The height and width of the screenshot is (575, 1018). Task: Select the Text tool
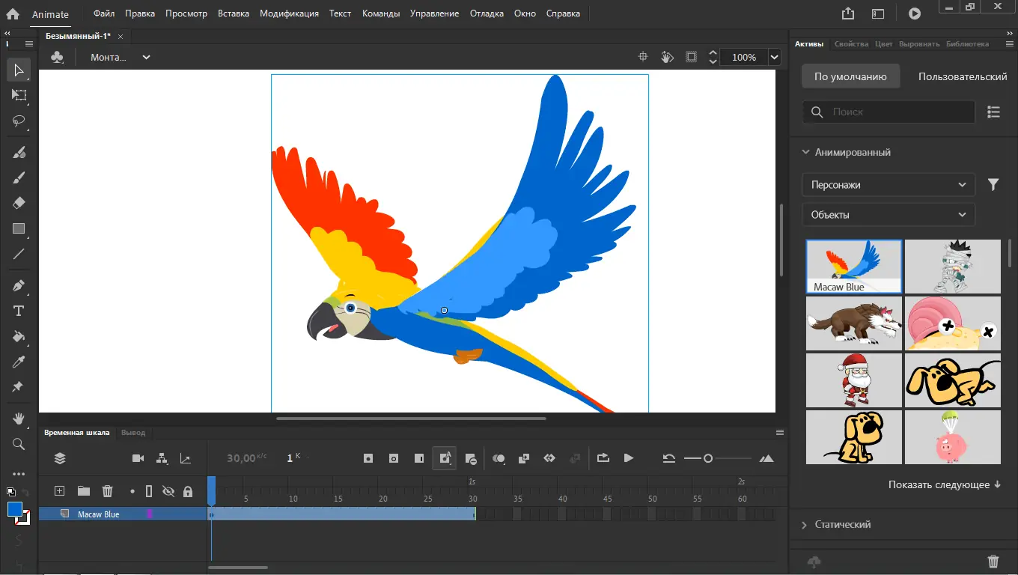pos(19,310)
